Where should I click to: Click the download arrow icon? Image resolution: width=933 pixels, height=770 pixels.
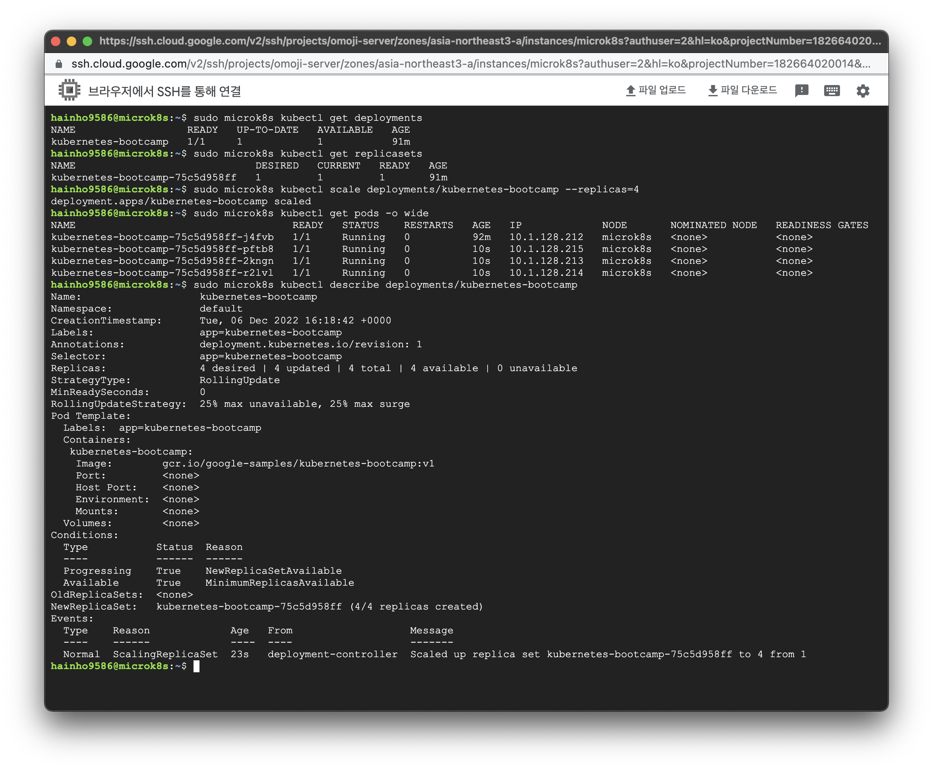click(x=712, y=91)
